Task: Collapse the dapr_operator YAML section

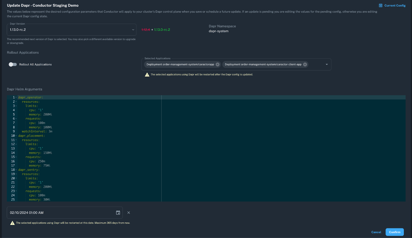Action: [x=16, y=97]
